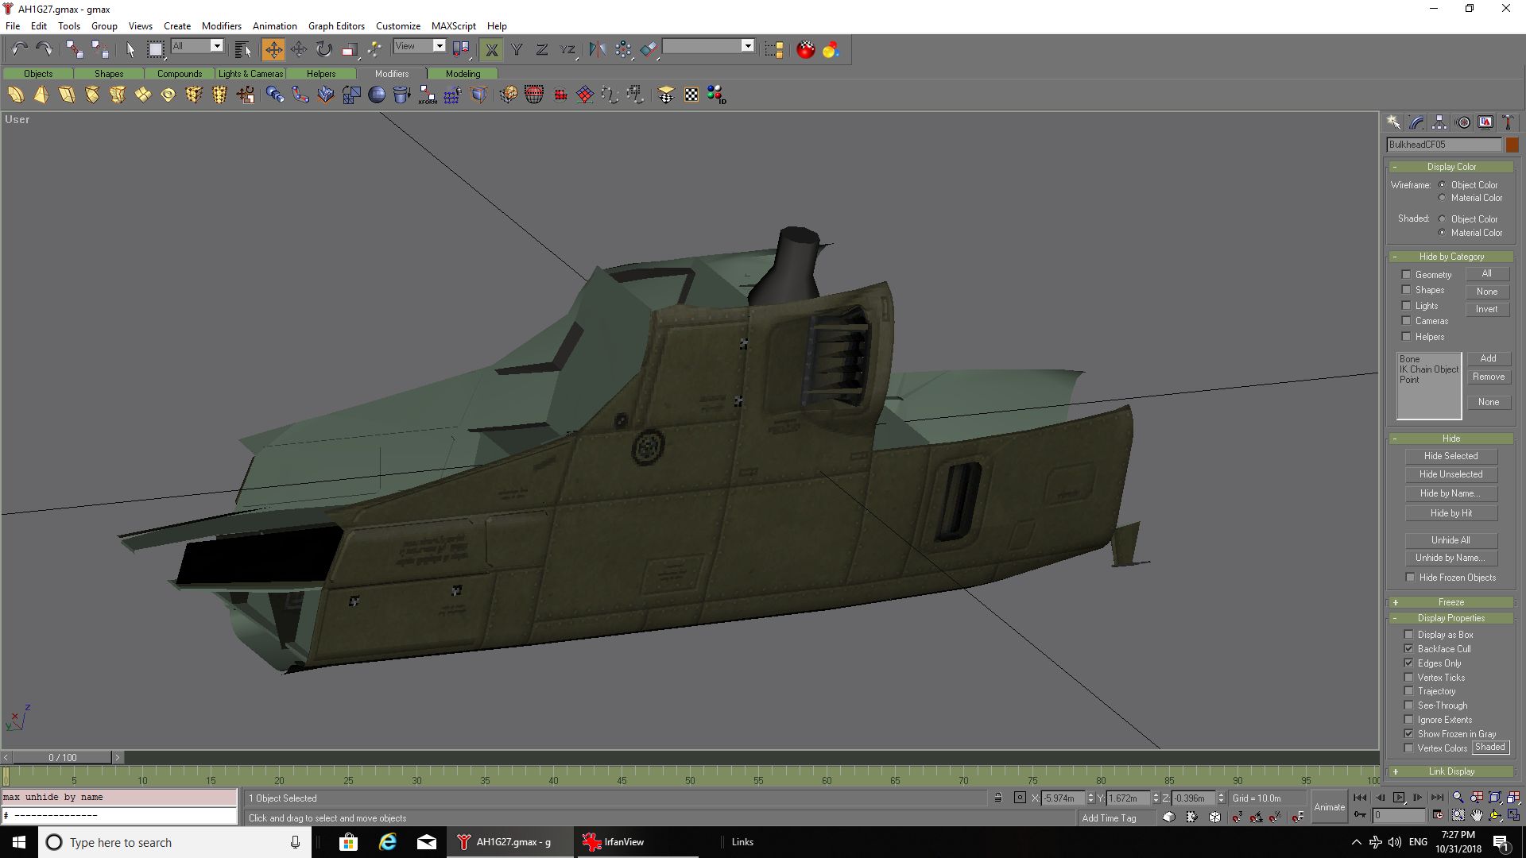Click the Undo arrow icon
This screenshot has width=1526, height=858.
19,50
